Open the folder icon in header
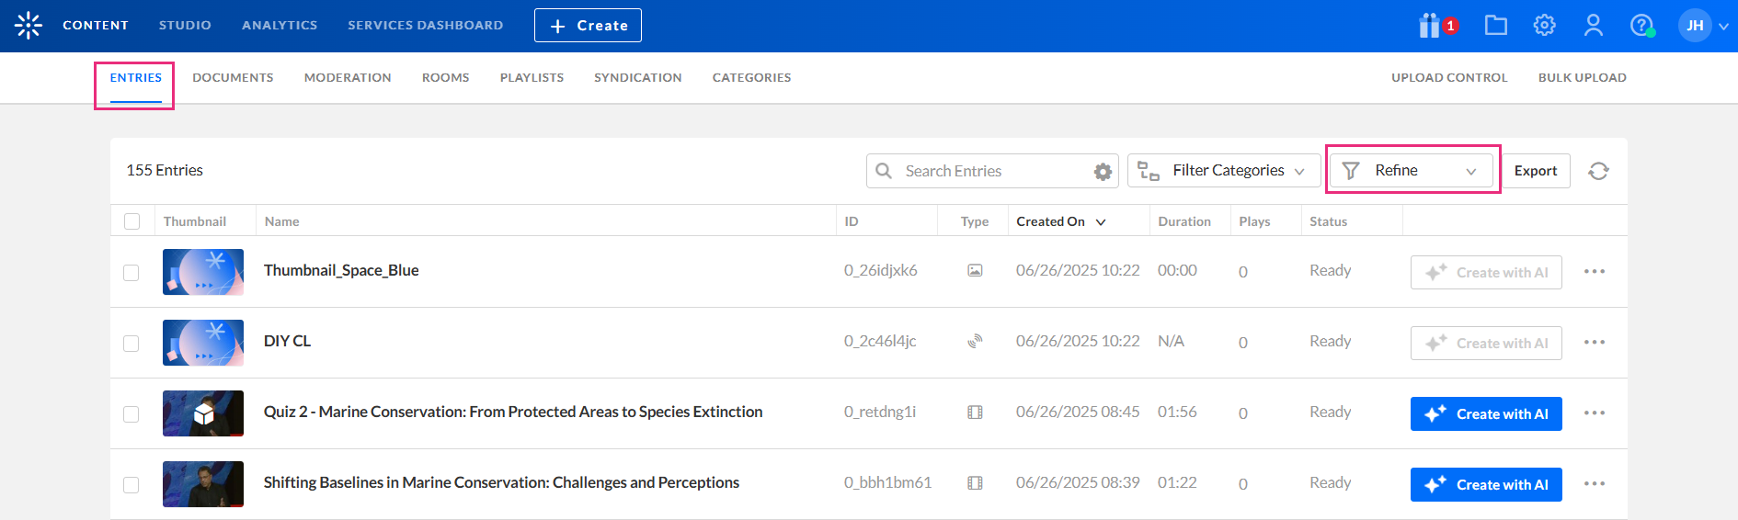 (1496, 26)
